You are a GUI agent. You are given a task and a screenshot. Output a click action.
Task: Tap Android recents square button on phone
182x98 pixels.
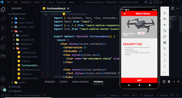[150, 85]
